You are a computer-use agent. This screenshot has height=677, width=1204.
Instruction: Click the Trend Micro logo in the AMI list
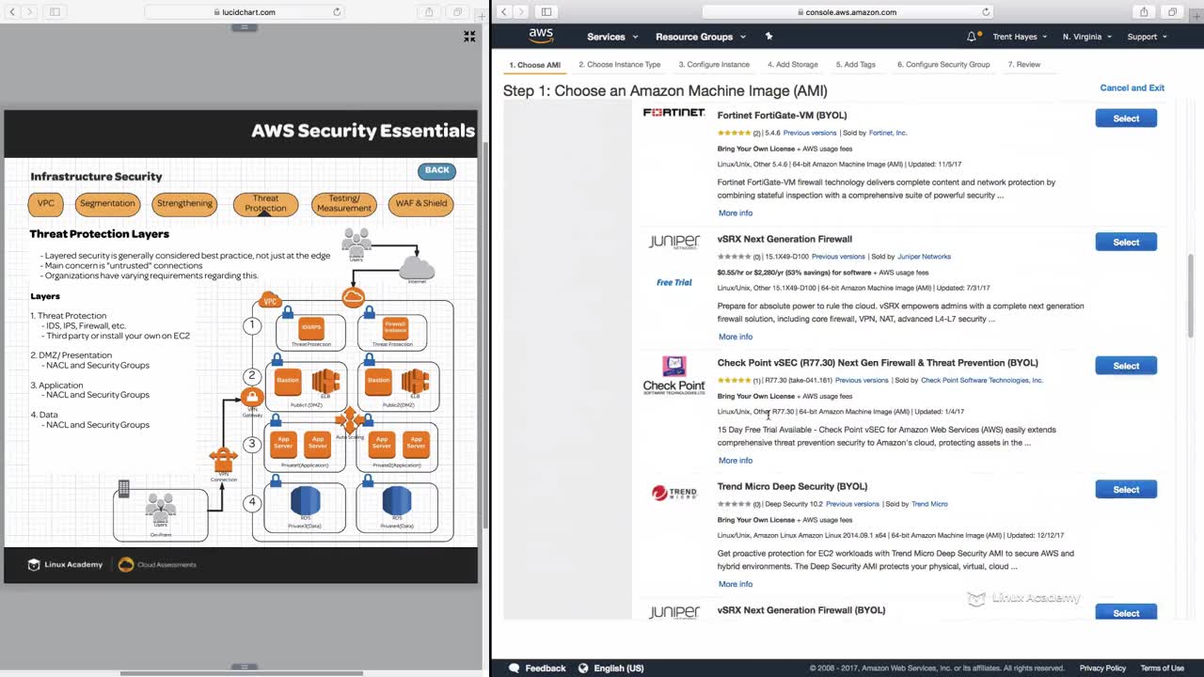coord(673,493)
